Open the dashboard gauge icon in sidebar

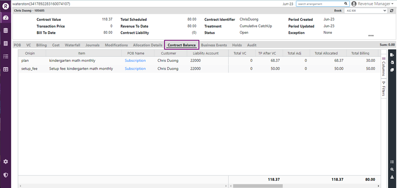point(5,18)
